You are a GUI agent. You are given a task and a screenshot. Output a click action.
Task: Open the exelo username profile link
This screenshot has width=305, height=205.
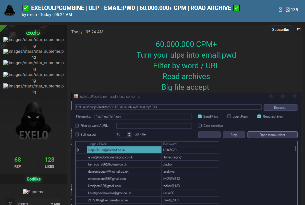[x=33, y=33]
